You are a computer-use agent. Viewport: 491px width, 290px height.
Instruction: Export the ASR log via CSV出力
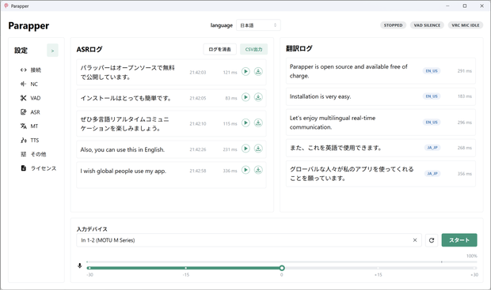pos(253,49)
